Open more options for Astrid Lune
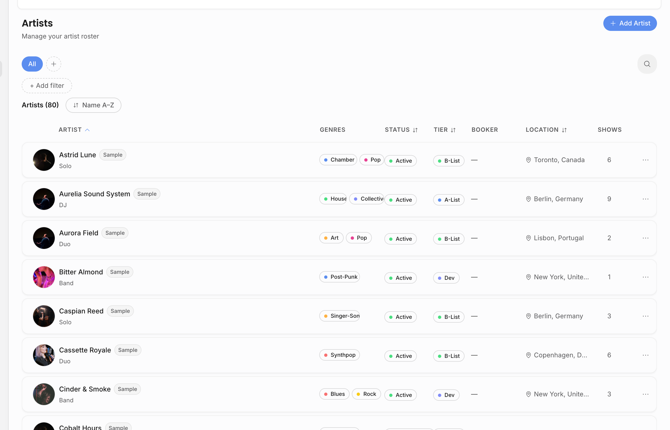This screenshot has height=430, width=670. pos(645,160)
